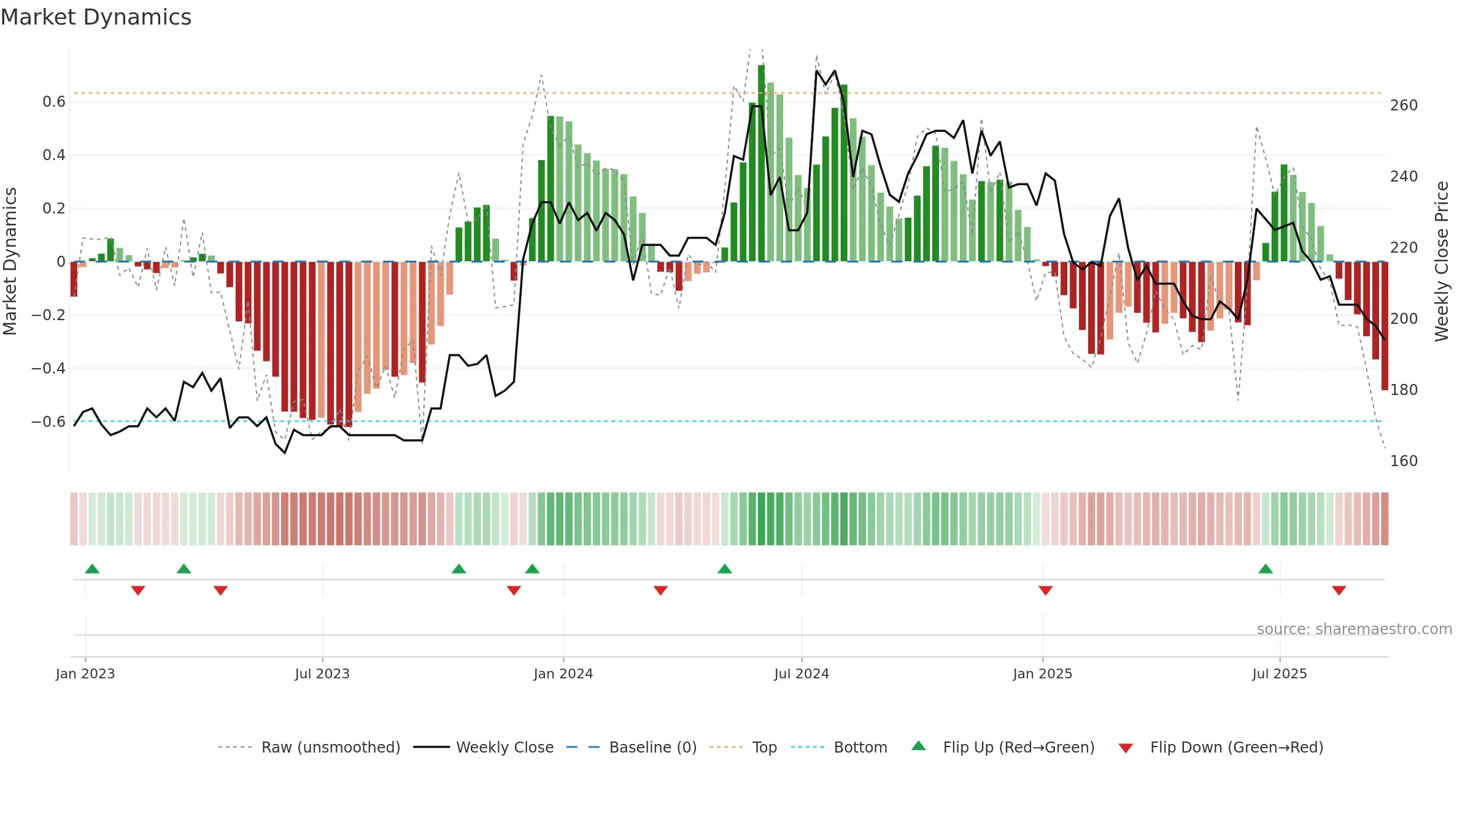Click the 220 price tick on the right axis

[1404, 248]
